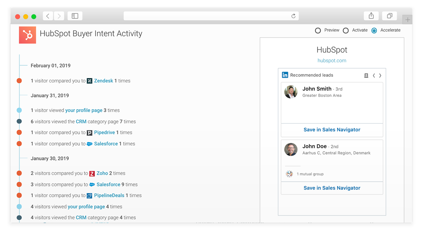The height and width of the screenshot is (235, 423).
Task: Click the Zoho logo icon
Action: click(92, 173)
